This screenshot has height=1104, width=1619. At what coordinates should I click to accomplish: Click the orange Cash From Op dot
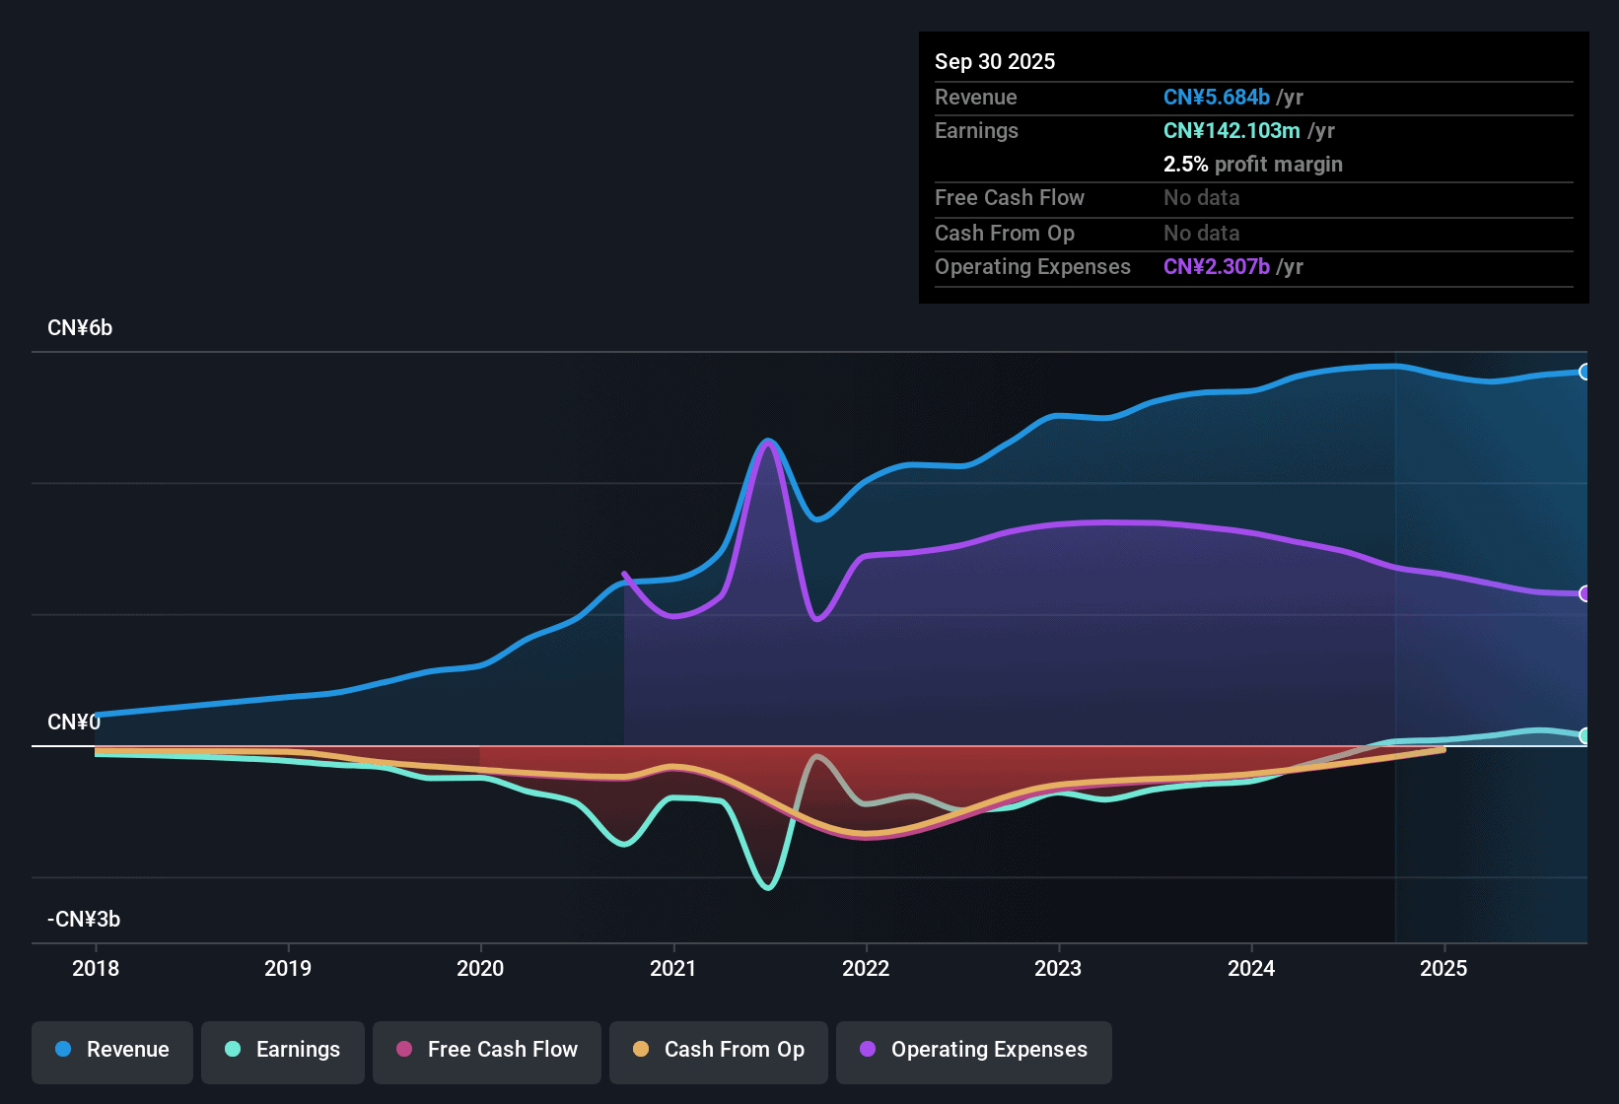[x=641, y=1050]
